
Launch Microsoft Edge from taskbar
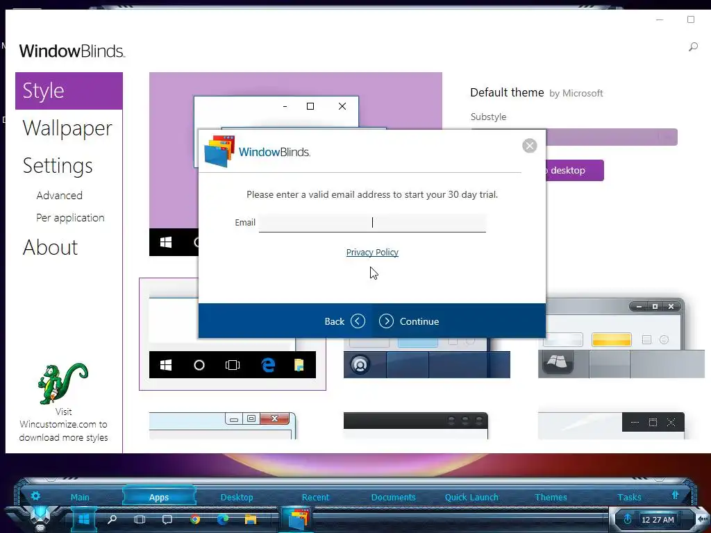223,519
